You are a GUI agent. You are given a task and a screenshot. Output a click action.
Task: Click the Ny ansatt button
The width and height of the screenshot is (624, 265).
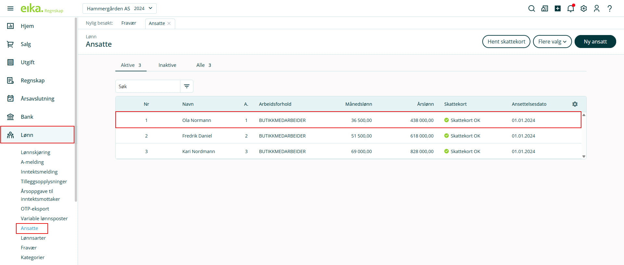(x=595, y=42)
